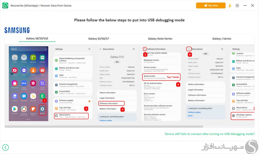This screenshot has width=259, height=154.
Task: Open the Galaxy Note Series tab
Action: point(160,39)
